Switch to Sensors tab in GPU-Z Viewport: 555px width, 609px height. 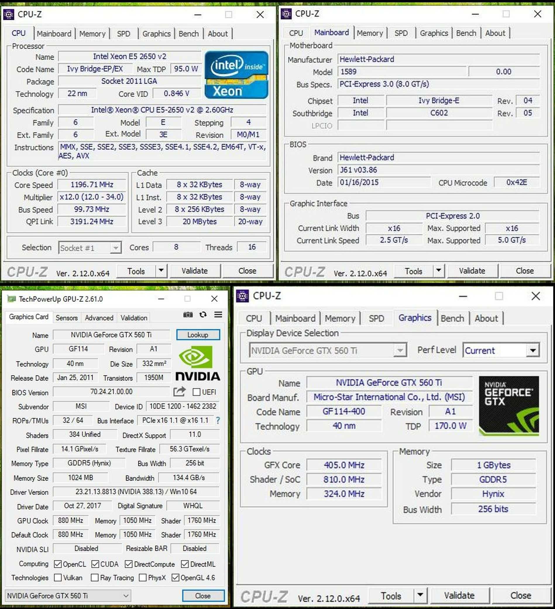[67, 318]
